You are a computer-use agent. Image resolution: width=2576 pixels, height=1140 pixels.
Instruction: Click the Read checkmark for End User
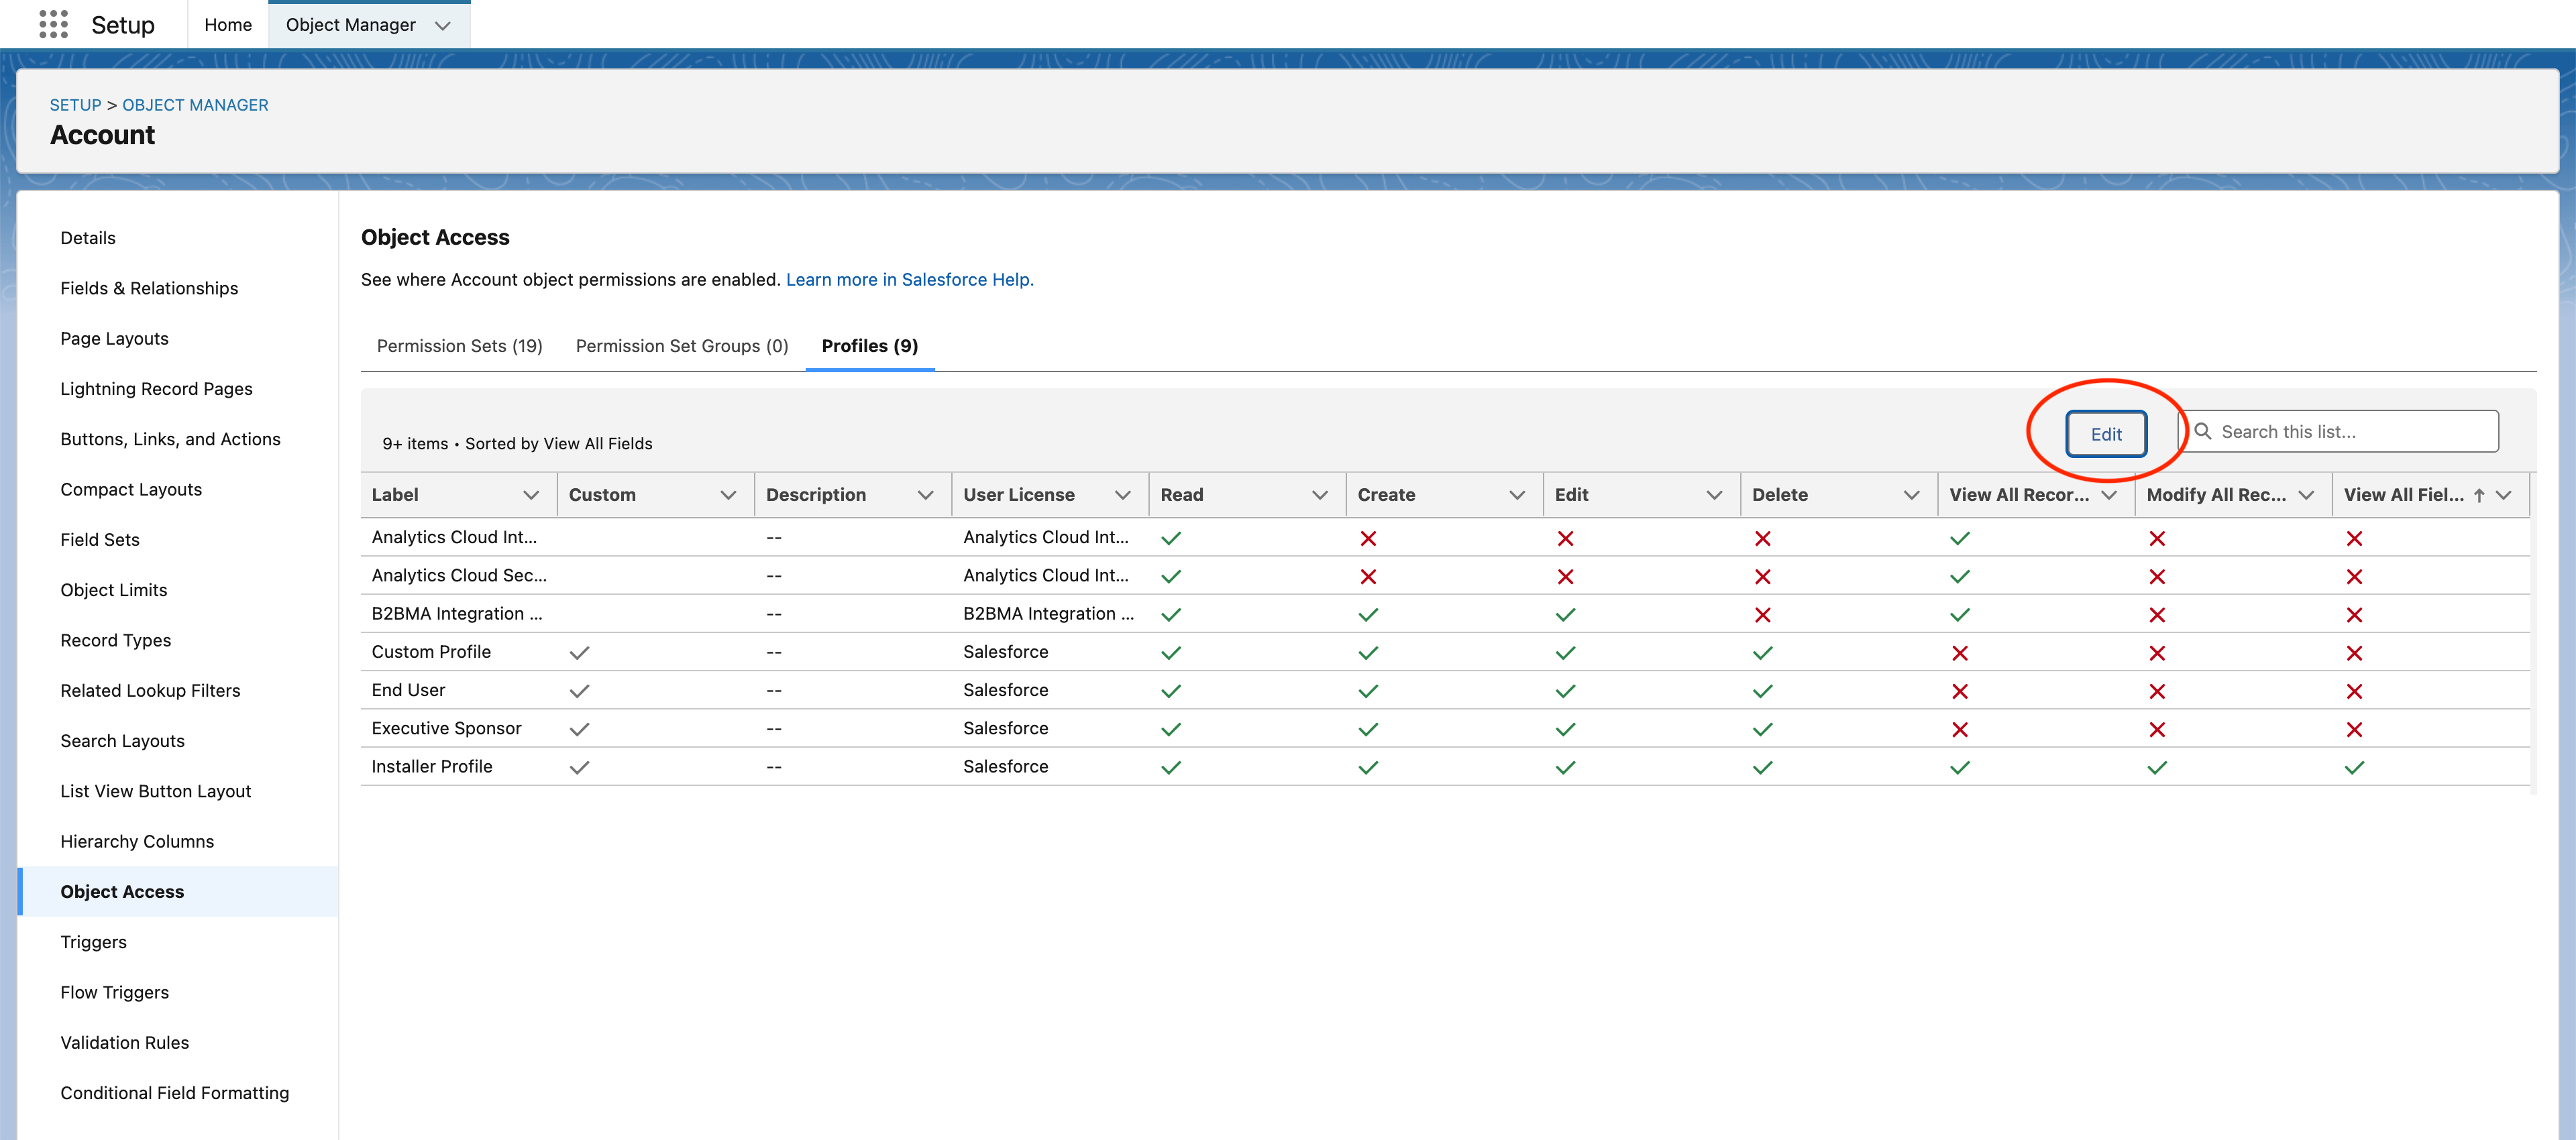click(x=1171, y=691)
